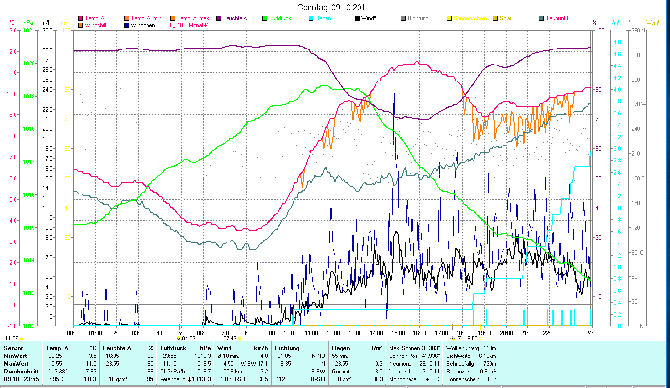Click the cyan Regen legend square

[x=311, y=18]
